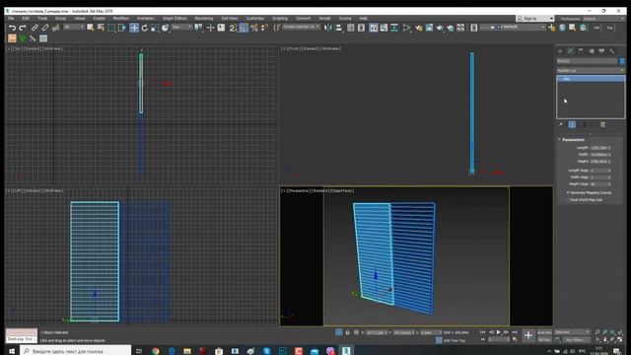Select the Bind to Space Warp tool
631x355 pixels.
tap(56, 28)
